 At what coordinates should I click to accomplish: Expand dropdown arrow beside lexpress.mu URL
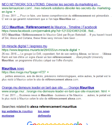pos(79,50)
